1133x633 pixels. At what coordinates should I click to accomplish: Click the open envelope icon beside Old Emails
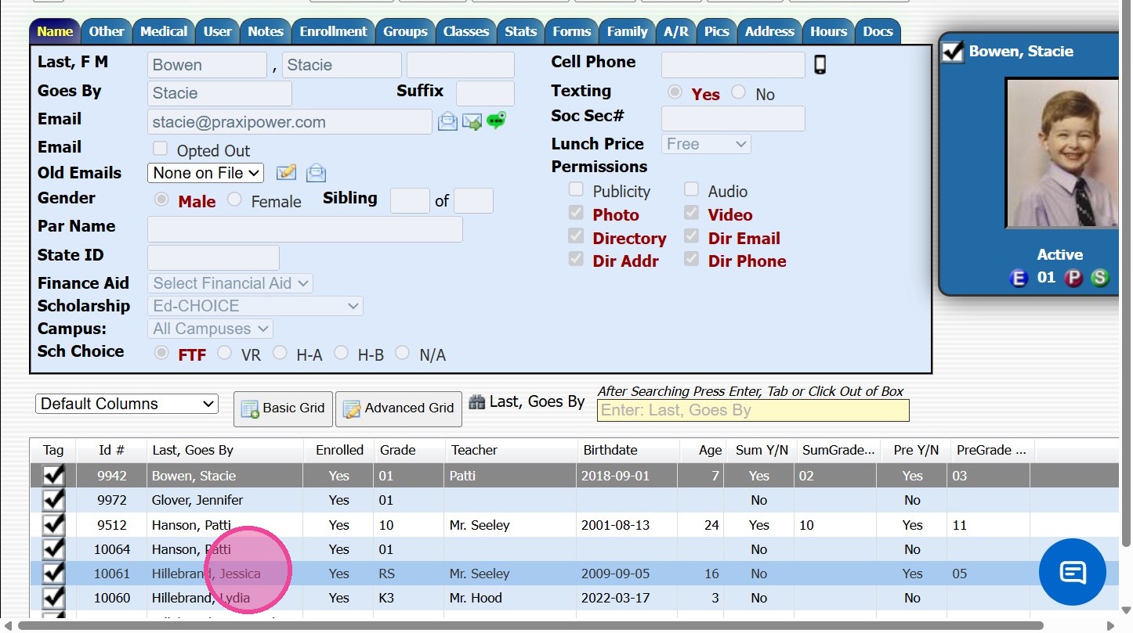click(316, 172)
